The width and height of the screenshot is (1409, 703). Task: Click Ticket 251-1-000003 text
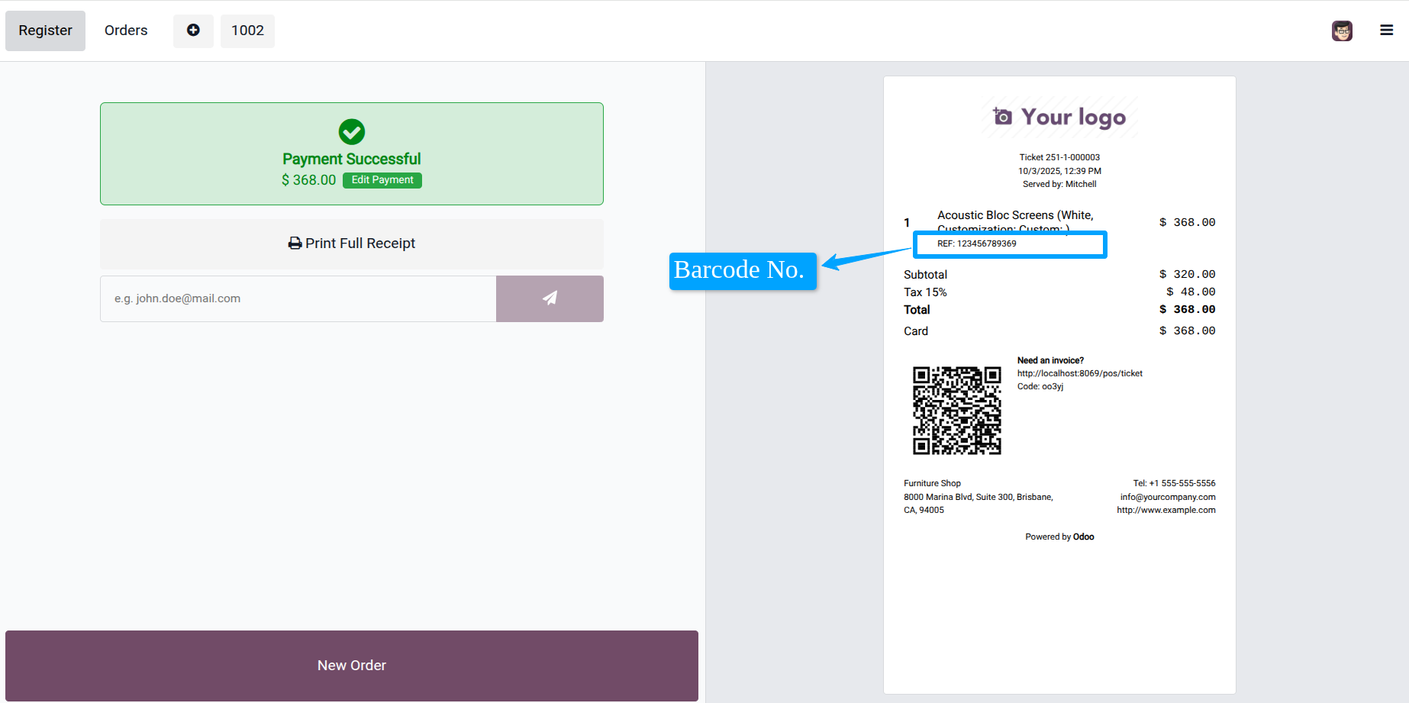coord(1059,157)
